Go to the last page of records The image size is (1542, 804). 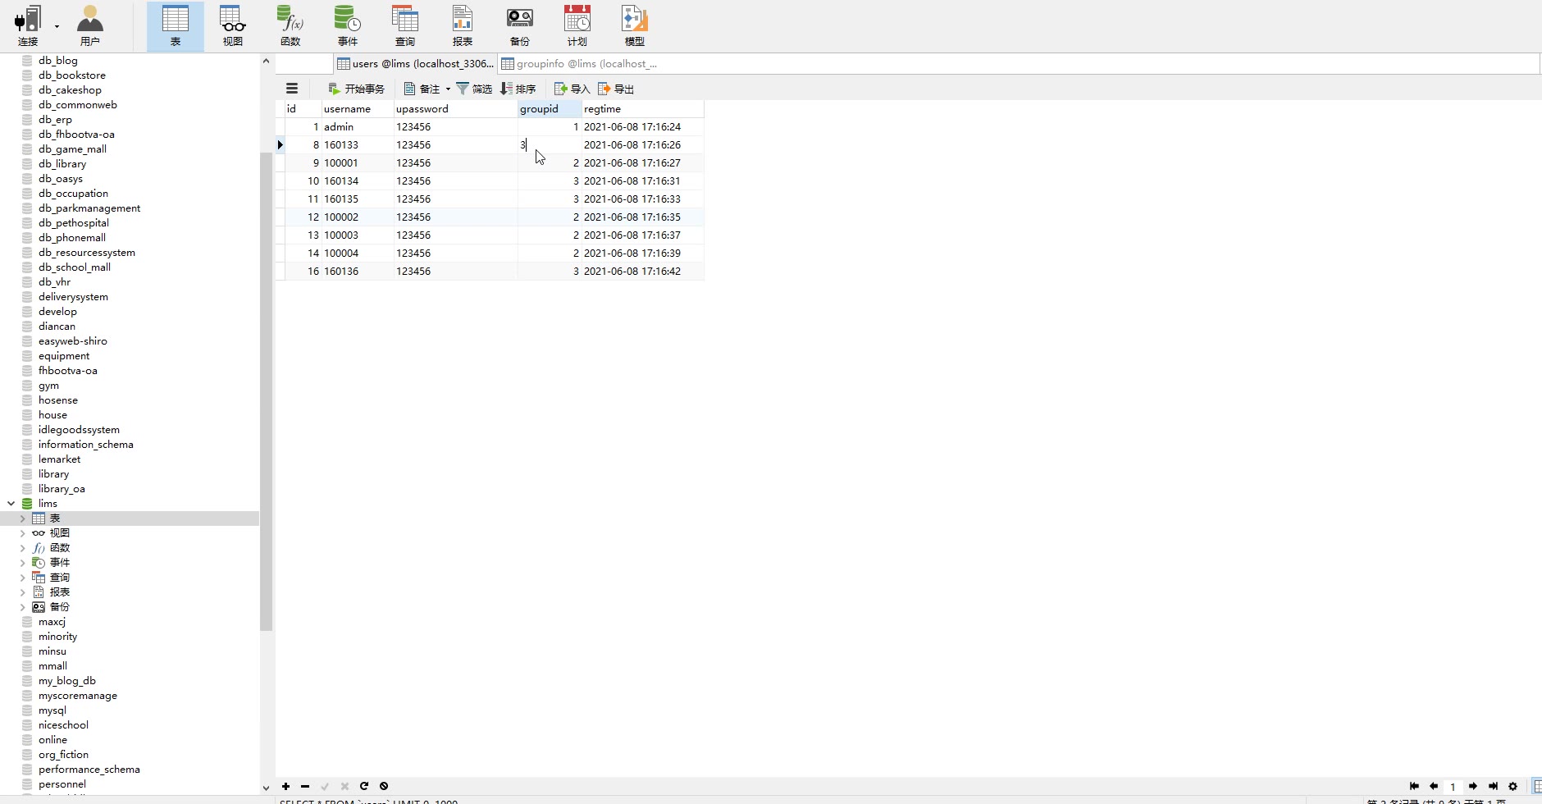point(1493,786)
